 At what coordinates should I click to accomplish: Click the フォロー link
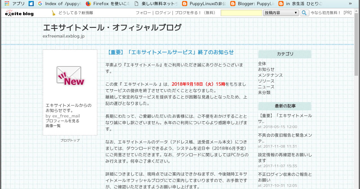pos(143,13)
